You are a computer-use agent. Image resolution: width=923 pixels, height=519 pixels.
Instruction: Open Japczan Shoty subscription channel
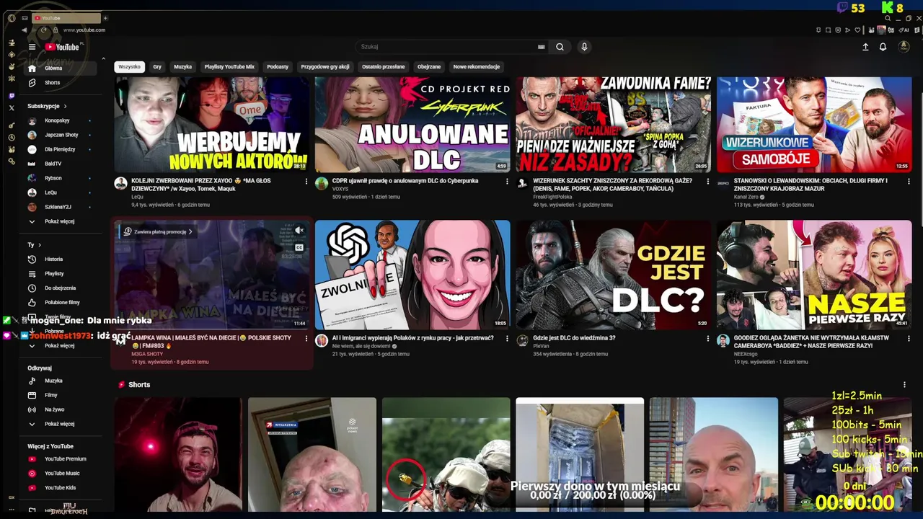click(60, 135)
